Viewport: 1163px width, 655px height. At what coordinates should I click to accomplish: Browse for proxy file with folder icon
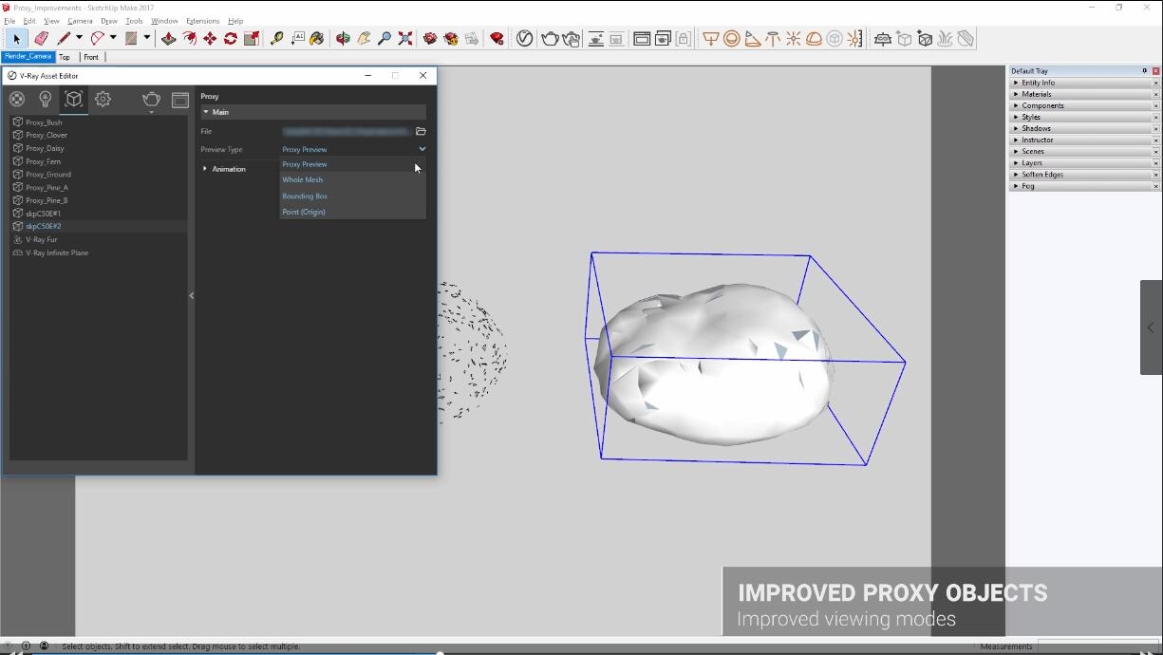coord(421,131)
